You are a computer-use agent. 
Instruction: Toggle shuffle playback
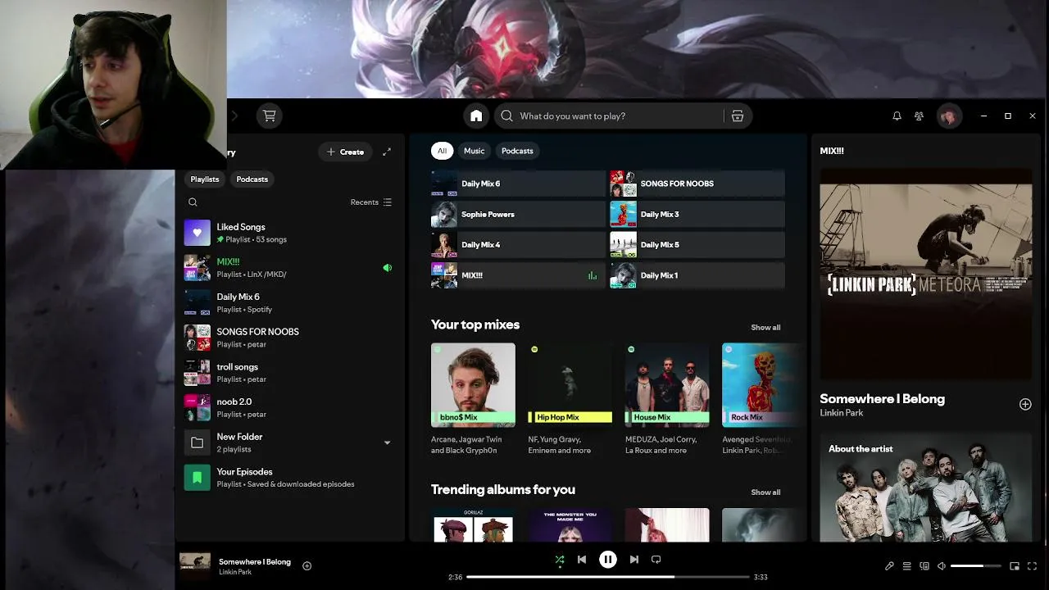pos(560,560)
